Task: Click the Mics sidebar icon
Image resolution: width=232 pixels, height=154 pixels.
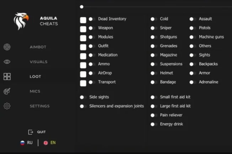Action: click(7, 91)
